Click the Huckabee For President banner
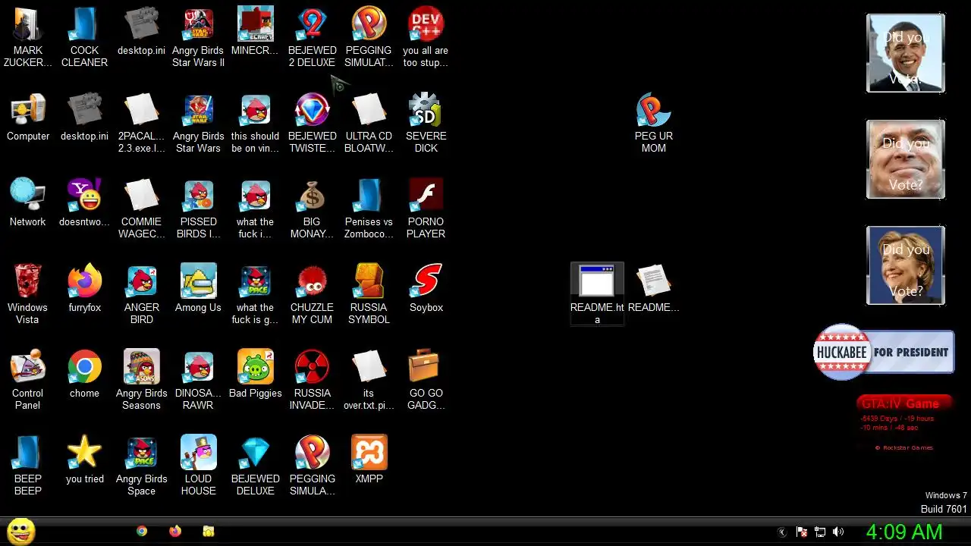Image resolution: width=971 pixels, height=546 pixels. (884, 352)
